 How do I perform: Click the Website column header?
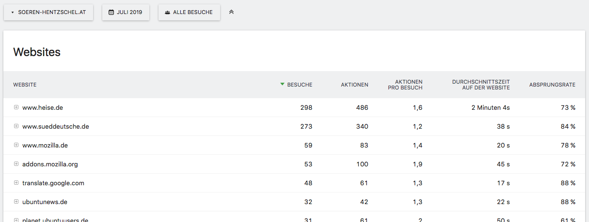coord(25,85)
